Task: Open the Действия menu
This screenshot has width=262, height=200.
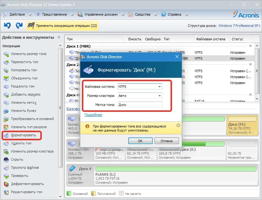Action: pos(17,15)
